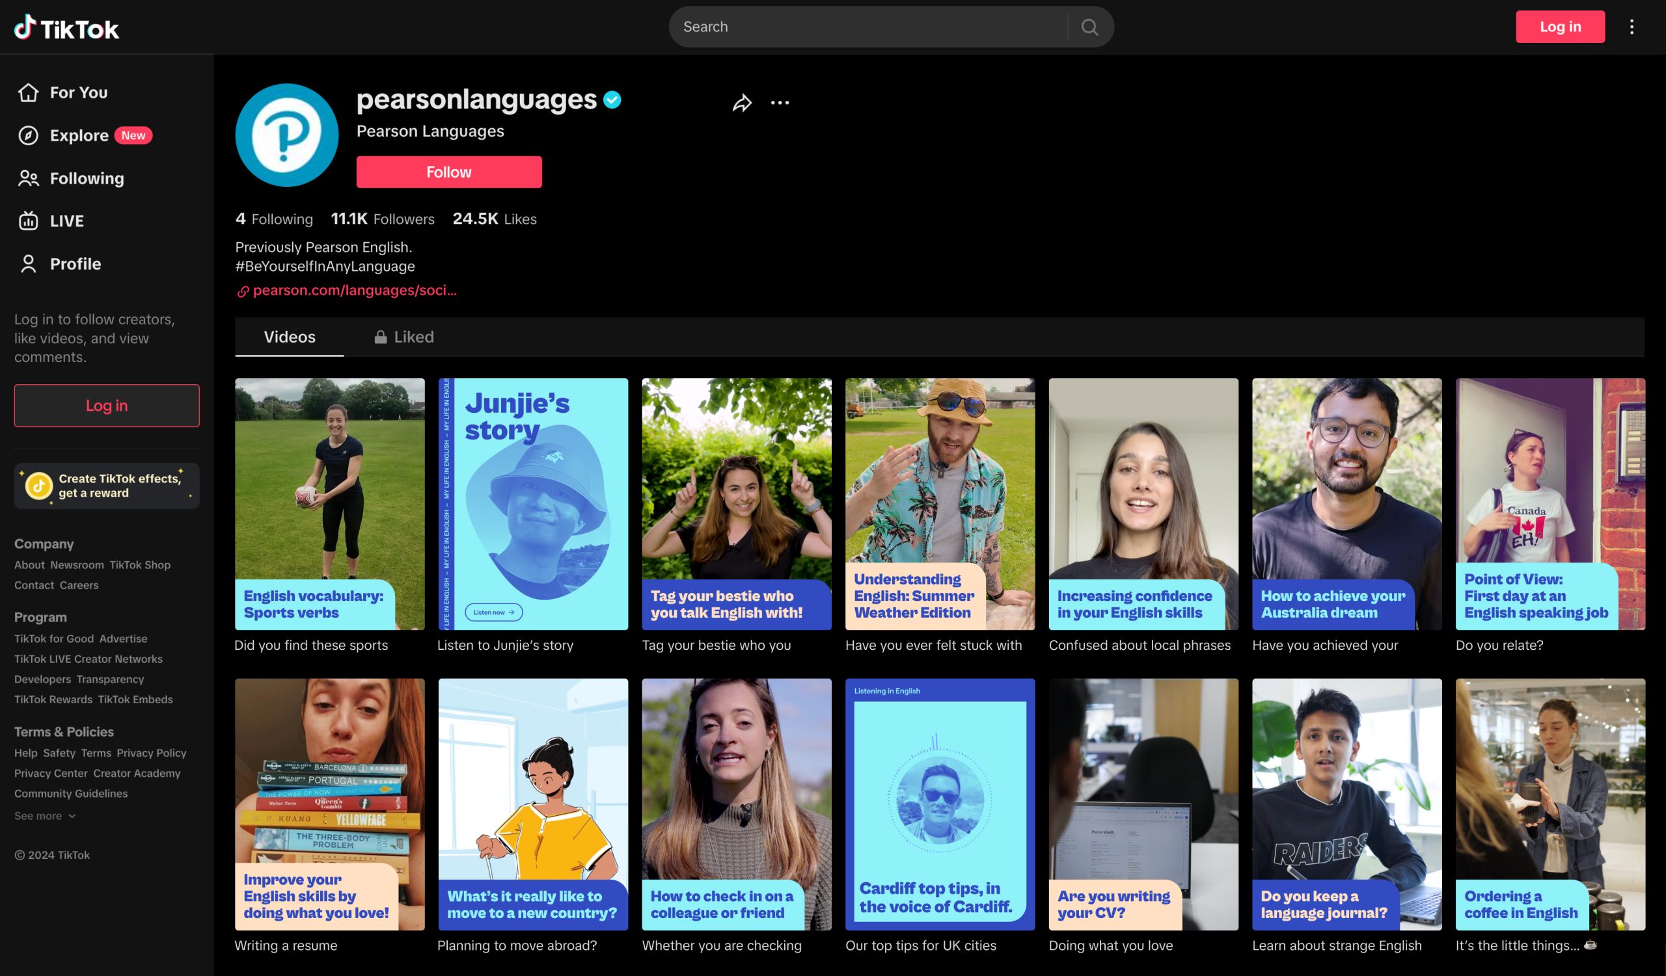Open the LIVE section
Screen dimensions: 1666x976
coord(51,221)
